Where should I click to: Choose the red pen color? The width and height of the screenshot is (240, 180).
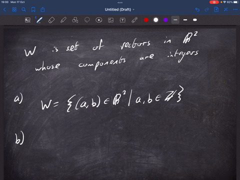point(146,20)
